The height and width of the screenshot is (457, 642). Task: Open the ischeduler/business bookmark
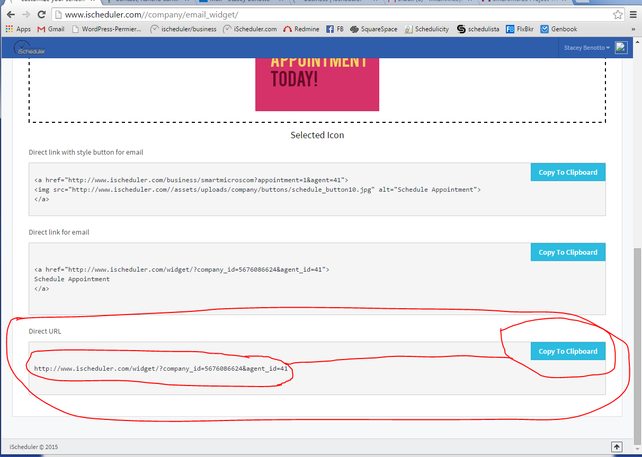pyautogui.click(x=183, y=29)
